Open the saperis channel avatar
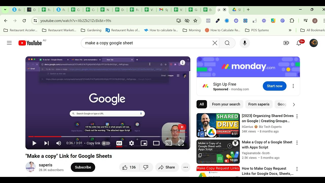325x183 pixels. [30, 167]
